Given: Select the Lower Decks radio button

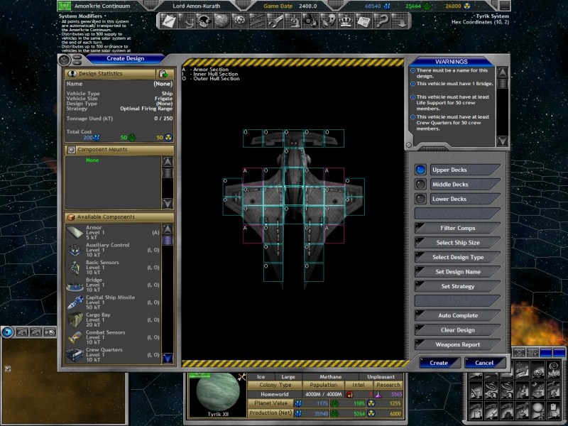Looking at the screenshot, I should pyautogui.click(x=420, y=199).
